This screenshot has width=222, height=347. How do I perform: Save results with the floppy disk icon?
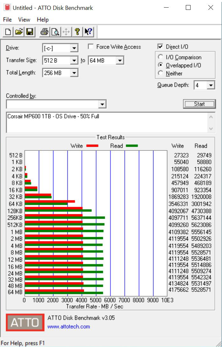pyautogui.click(x=30, y=32)
